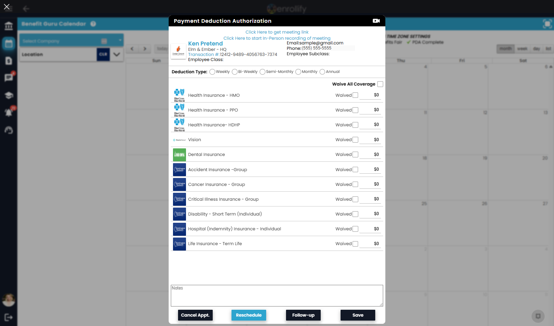
Task: Click the Follow-up button
Action: [x=303, y=315]
